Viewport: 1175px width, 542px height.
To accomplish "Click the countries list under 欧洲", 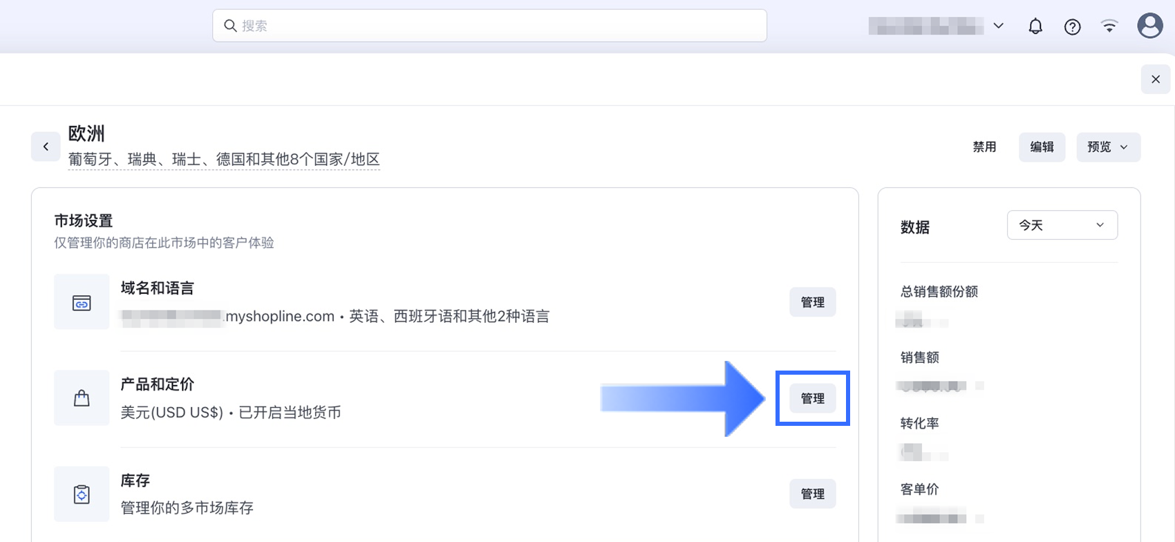I will [224, 160].
